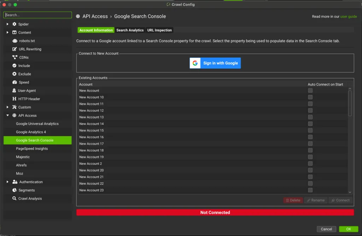Select the New Account 20 row
This screenshot has height=236, width=362.
click(x=212, y=170)
